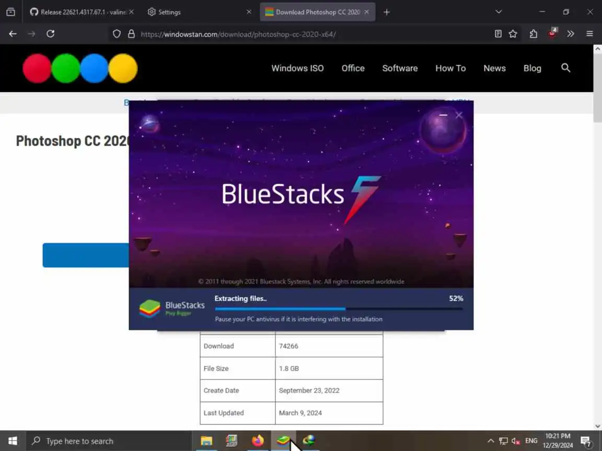Open the extensions puzzle icon
This screenshot has width=602, height=451.
(x=533, y=34)
